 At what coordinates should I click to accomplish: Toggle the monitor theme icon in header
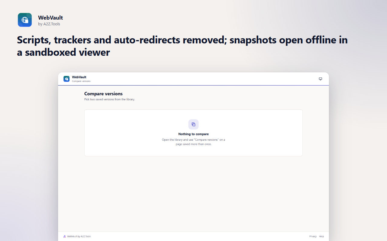(320, 79)
